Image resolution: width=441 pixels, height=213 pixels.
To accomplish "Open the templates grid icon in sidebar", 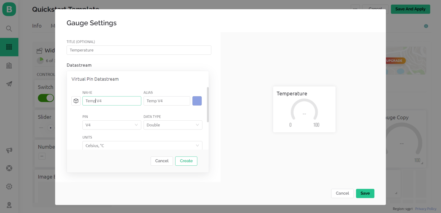I will (x=9, y=47).
